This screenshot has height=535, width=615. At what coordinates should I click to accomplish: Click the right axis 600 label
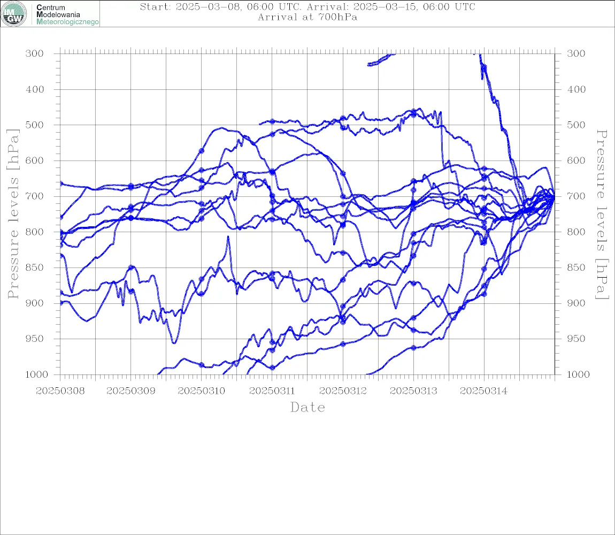point(576,160)
